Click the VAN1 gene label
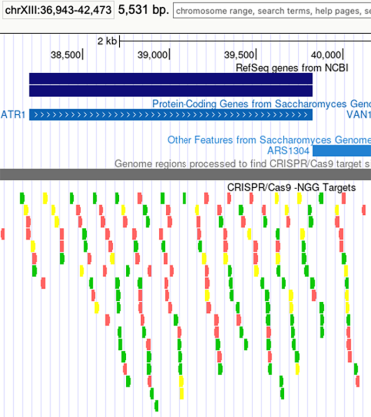Screen dimensions: 371x417 359,115
